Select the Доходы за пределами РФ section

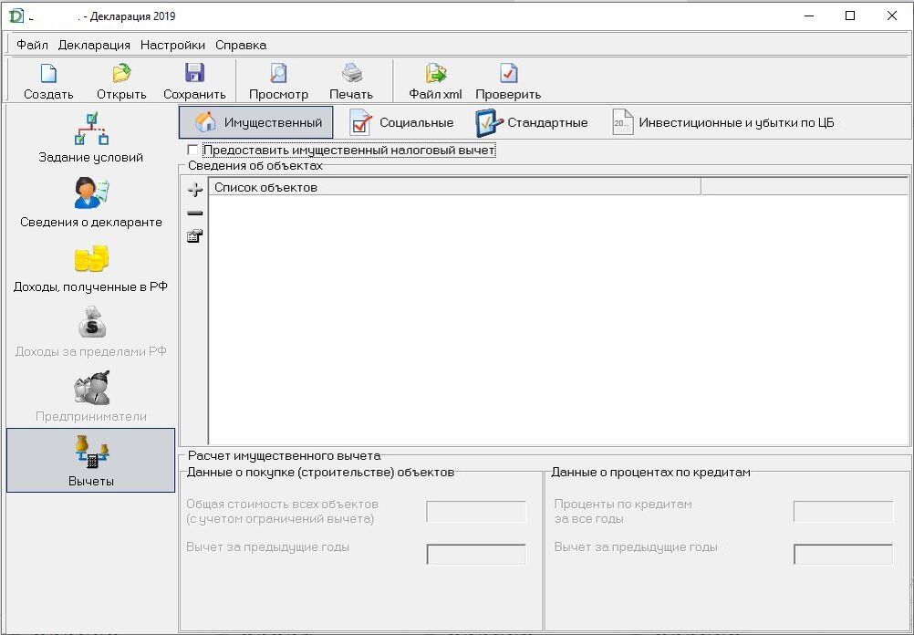coord(90,332)
